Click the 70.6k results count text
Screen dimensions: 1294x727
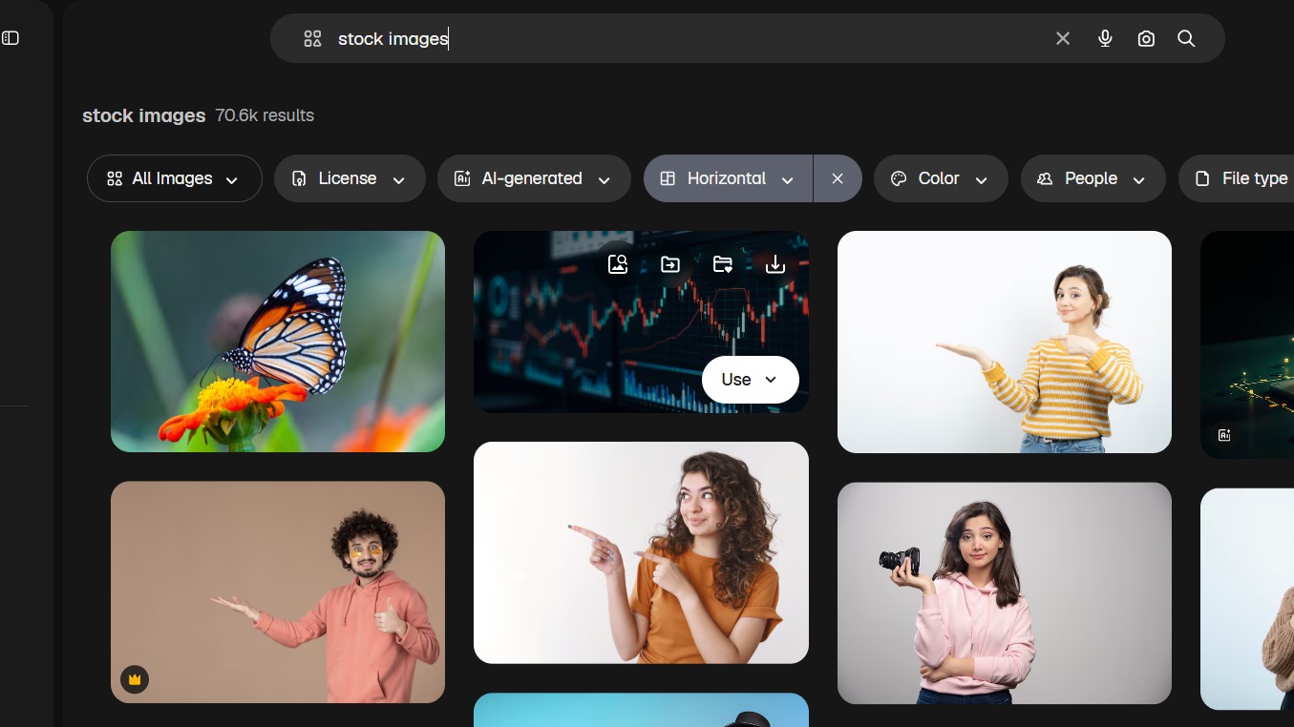click(265, 115)
